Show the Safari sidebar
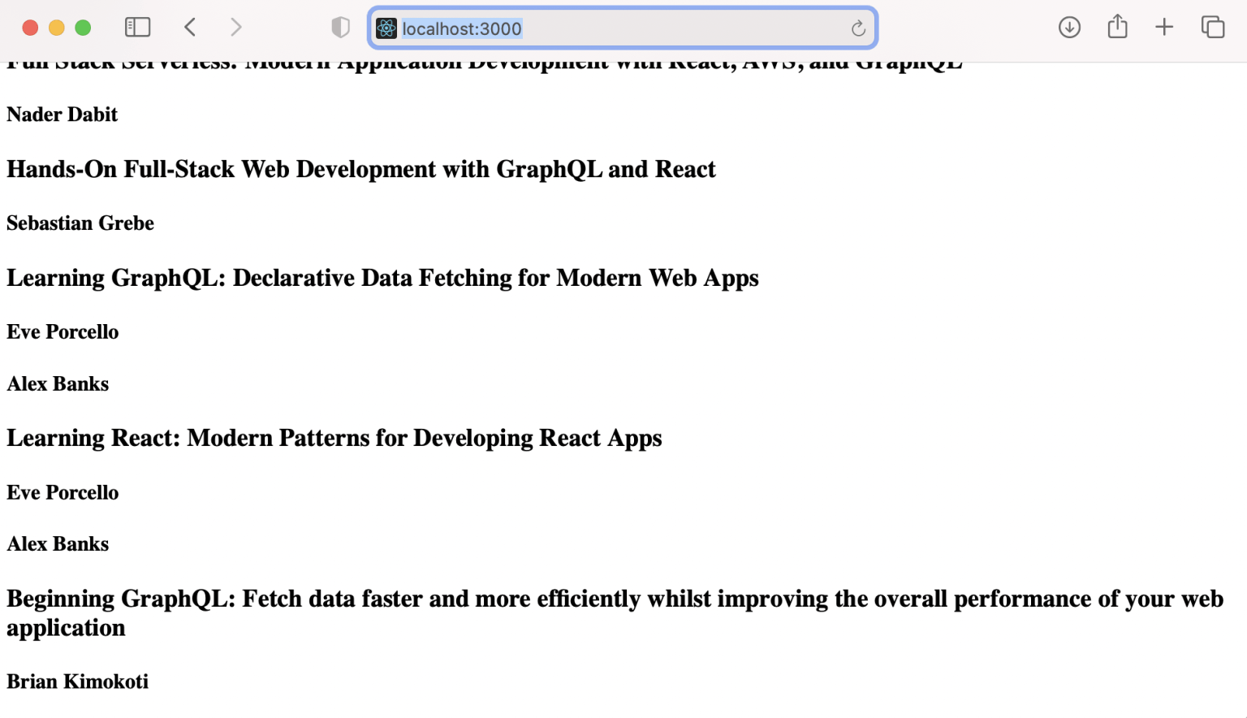This screenshot has height=718, width=1247. (137, 28)
